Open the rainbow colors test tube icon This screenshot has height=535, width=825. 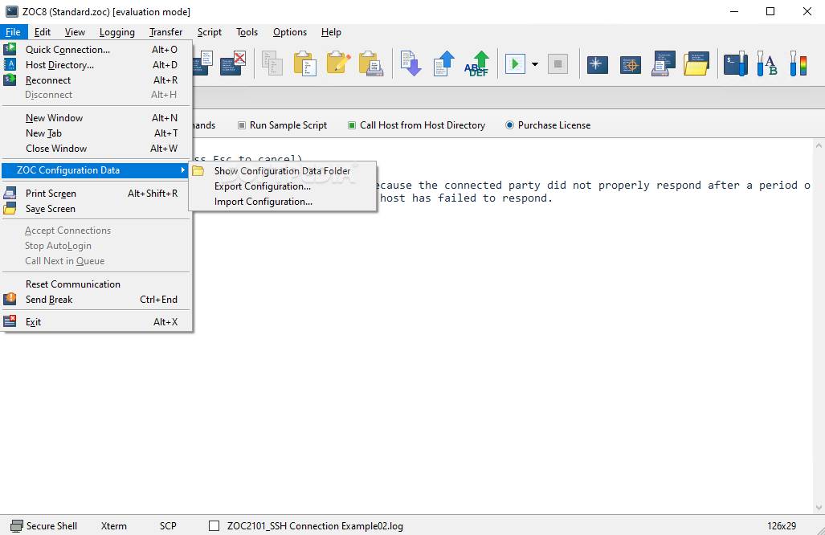(798, 63)
